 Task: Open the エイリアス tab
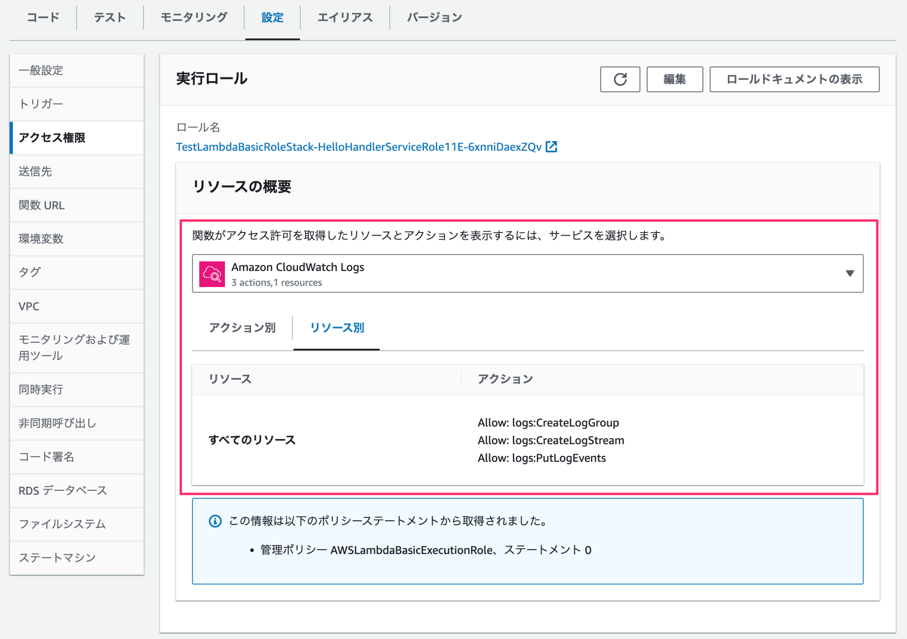tap(345, 17)
